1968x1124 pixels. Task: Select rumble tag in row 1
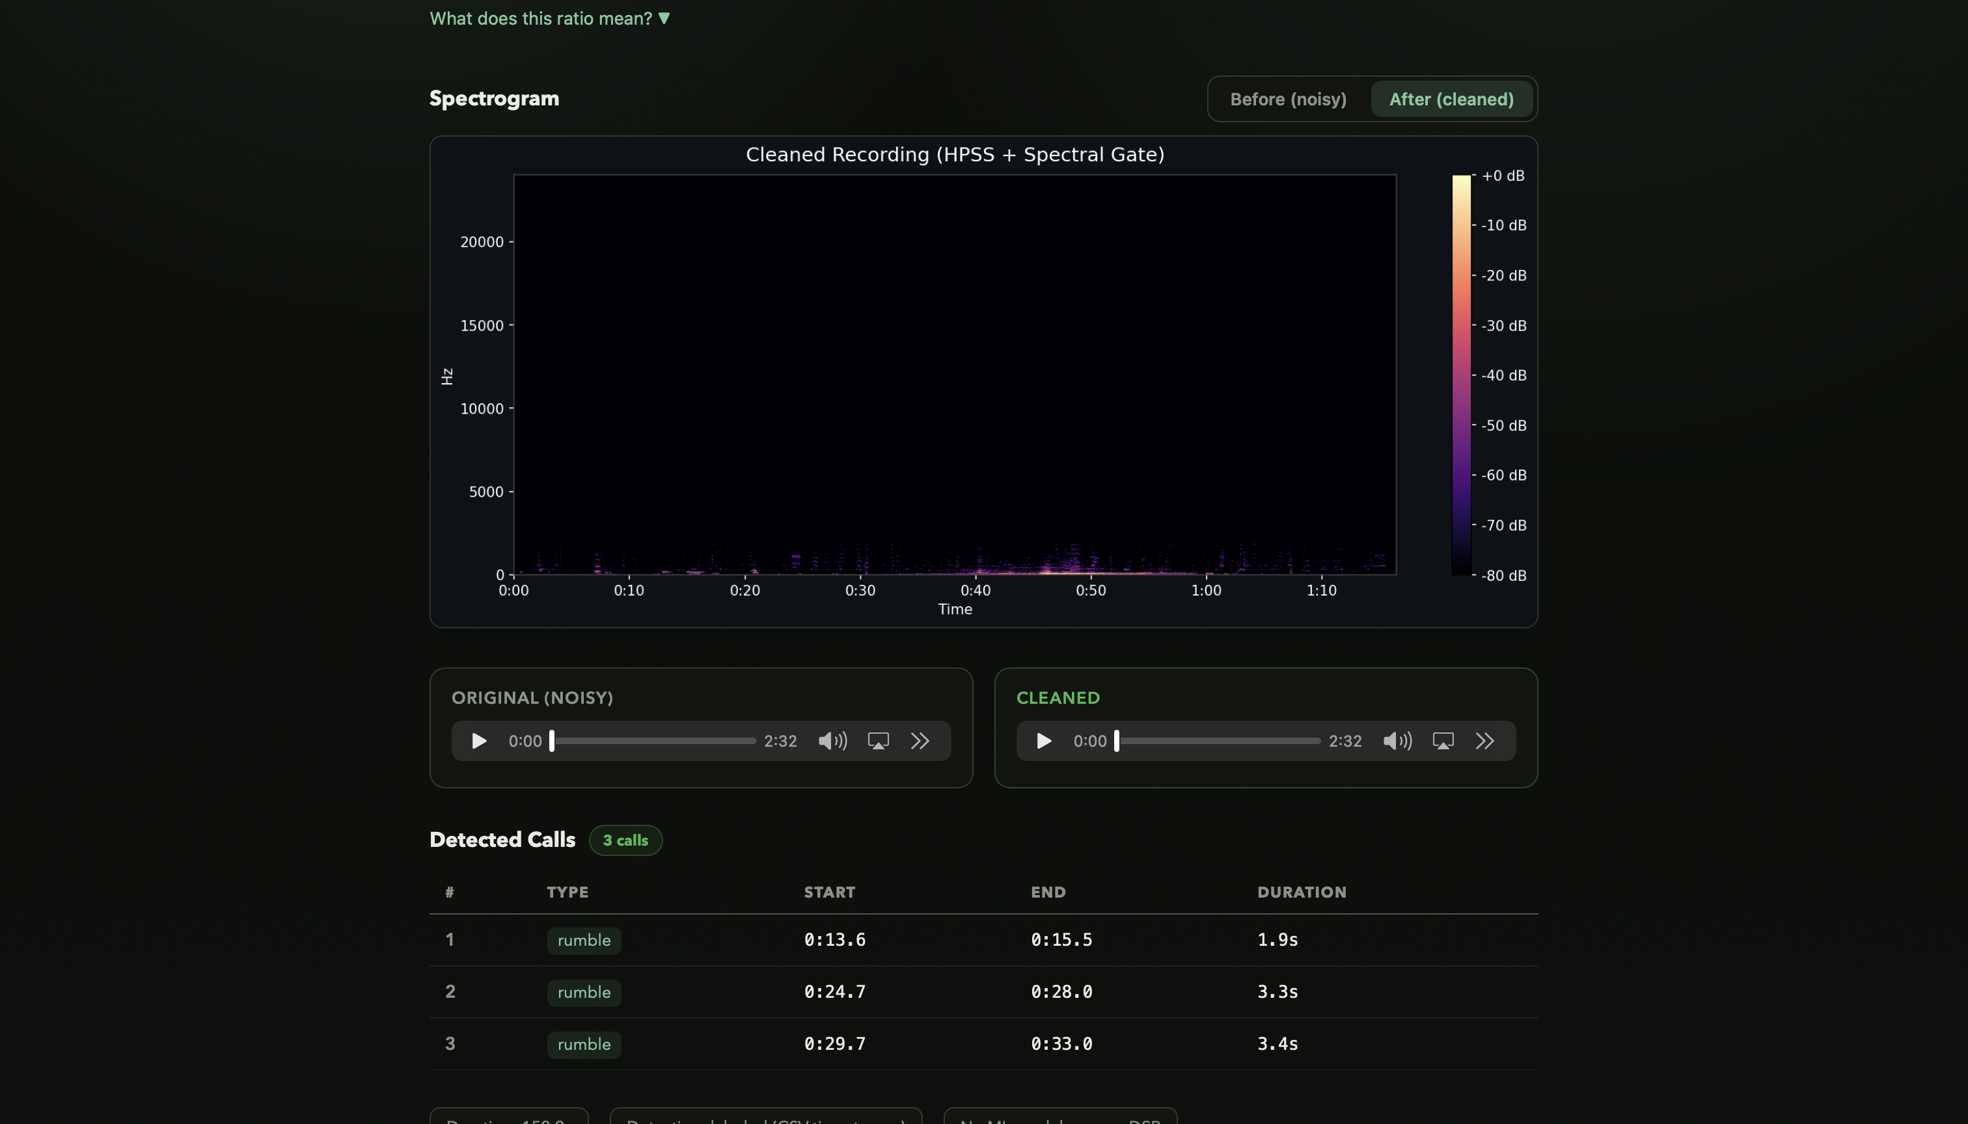coord(584,941)
